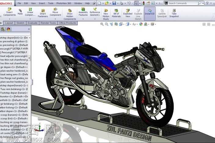
Task: Expand the panel with double chevron
Action: (x=29, y=29)
